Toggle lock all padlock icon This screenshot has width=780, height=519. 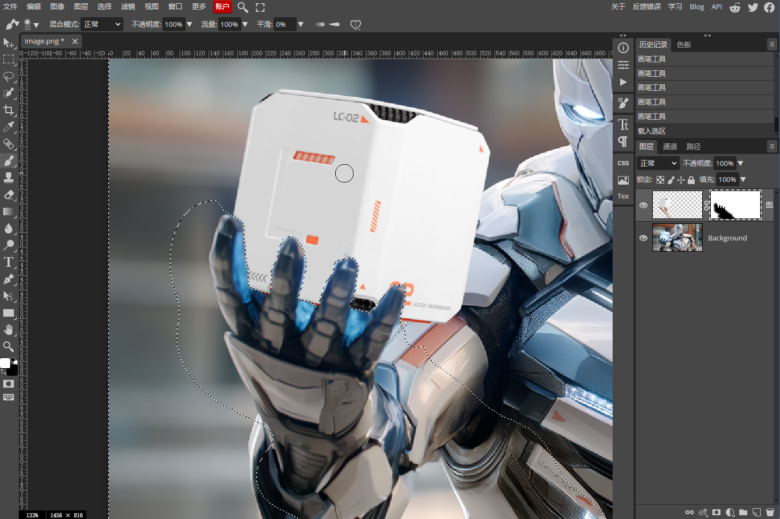(691, 180)
